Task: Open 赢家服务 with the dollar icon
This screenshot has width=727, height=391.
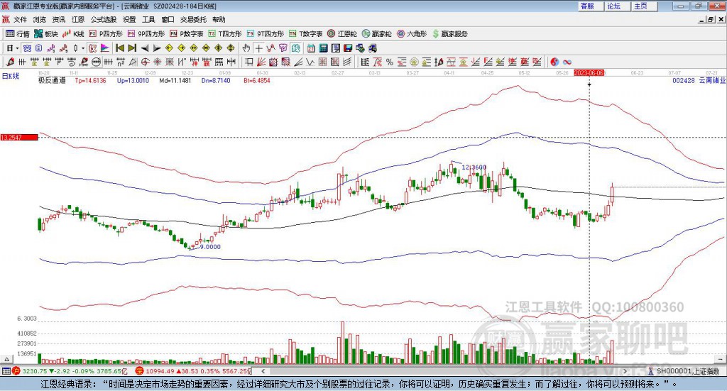Action: pos(449,34)
